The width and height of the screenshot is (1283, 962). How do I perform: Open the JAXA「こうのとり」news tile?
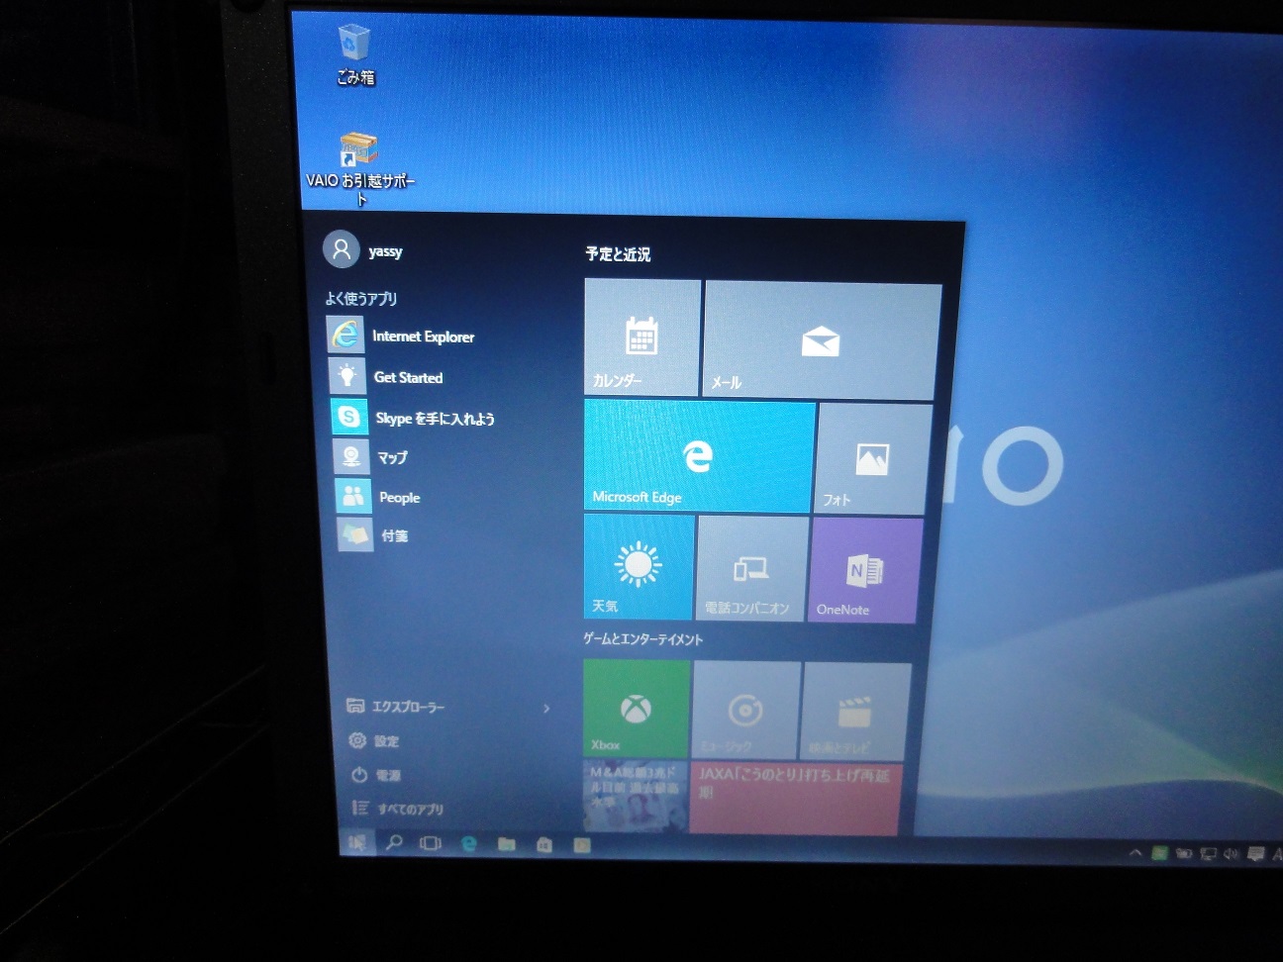tap(796, 799)
